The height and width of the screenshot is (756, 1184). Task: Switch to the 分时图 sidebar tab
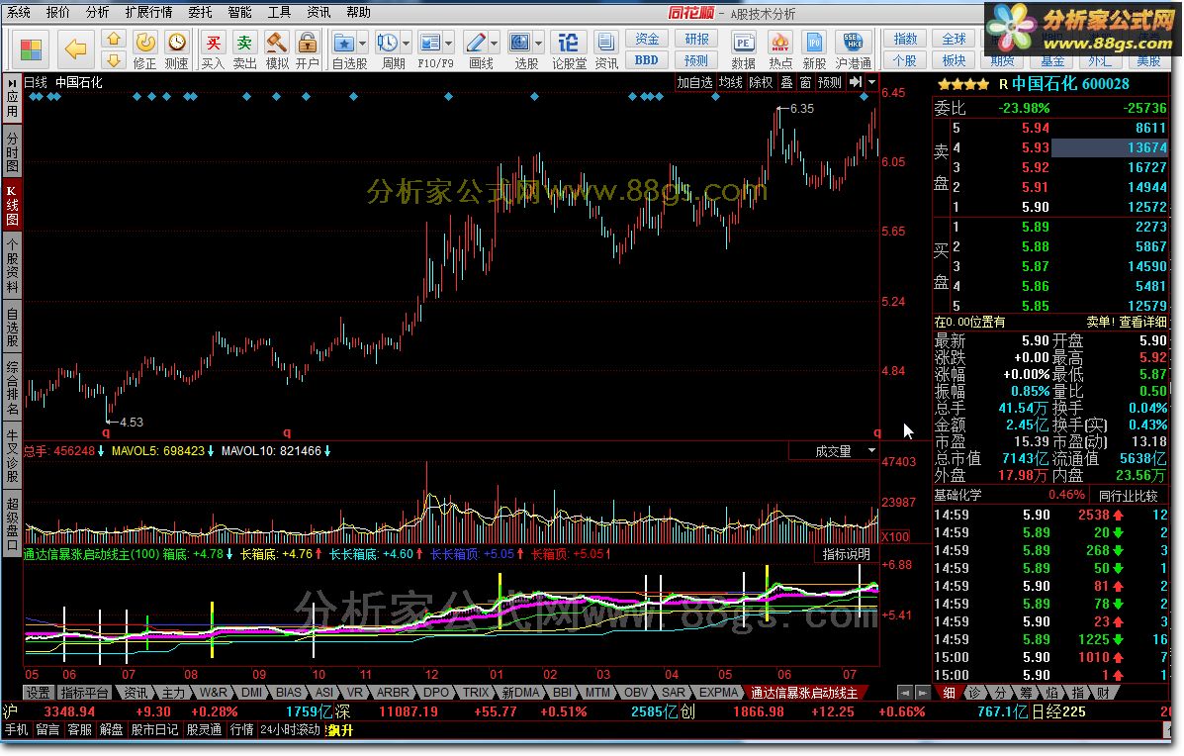pyautogui.click(x=12, y=151)
